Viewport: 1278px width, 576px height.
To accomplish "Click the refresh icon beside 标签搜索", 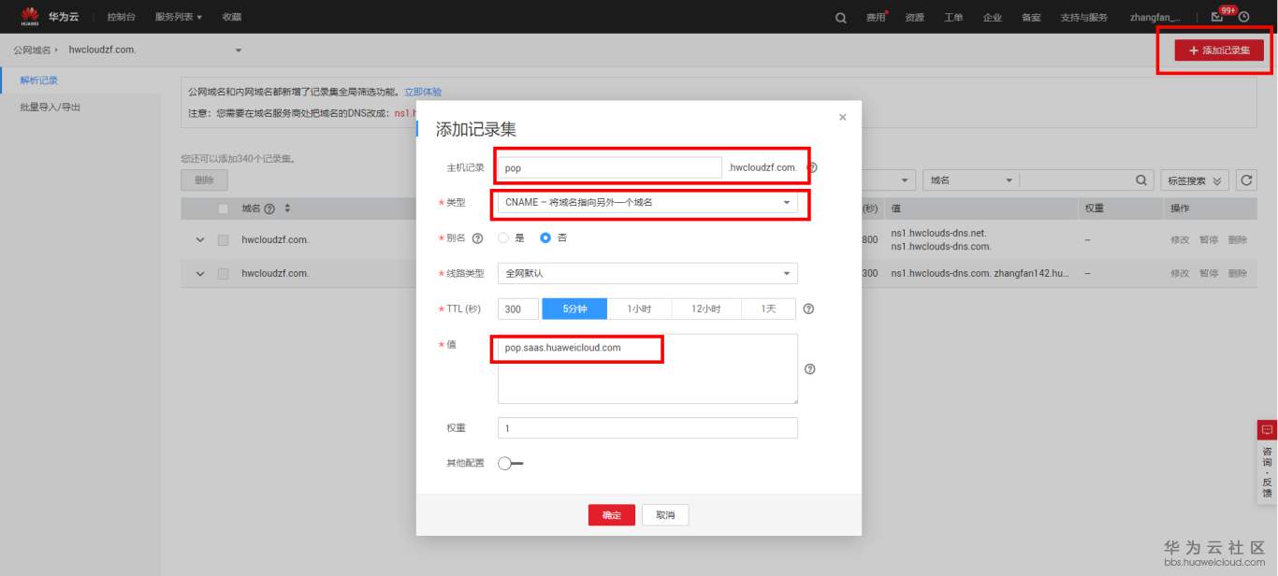I will (1245, 180).
